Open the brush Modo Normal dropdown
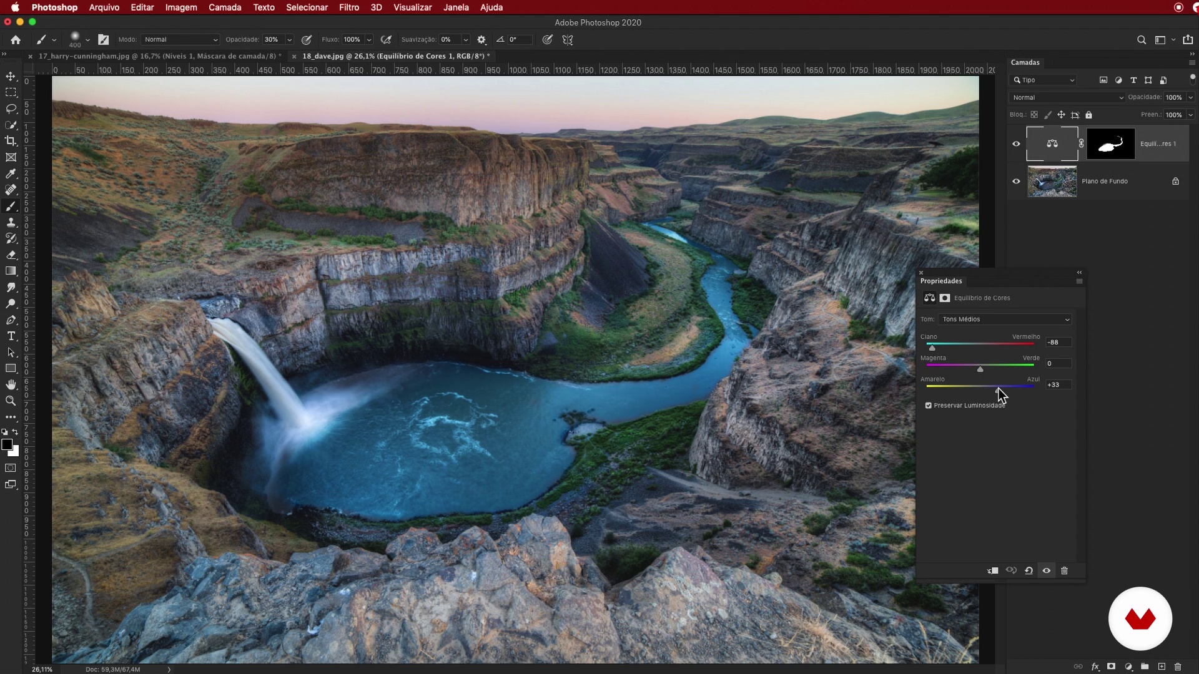This screenshot has width=1199, height=674. coord(180,39)
